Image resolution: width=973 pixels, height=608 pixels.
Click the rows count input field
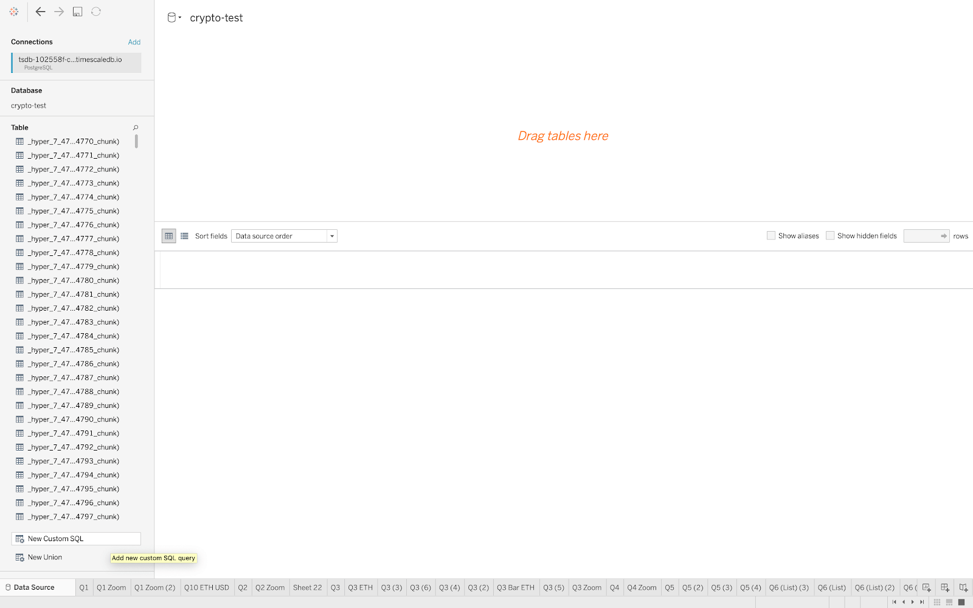coord(921,236)
